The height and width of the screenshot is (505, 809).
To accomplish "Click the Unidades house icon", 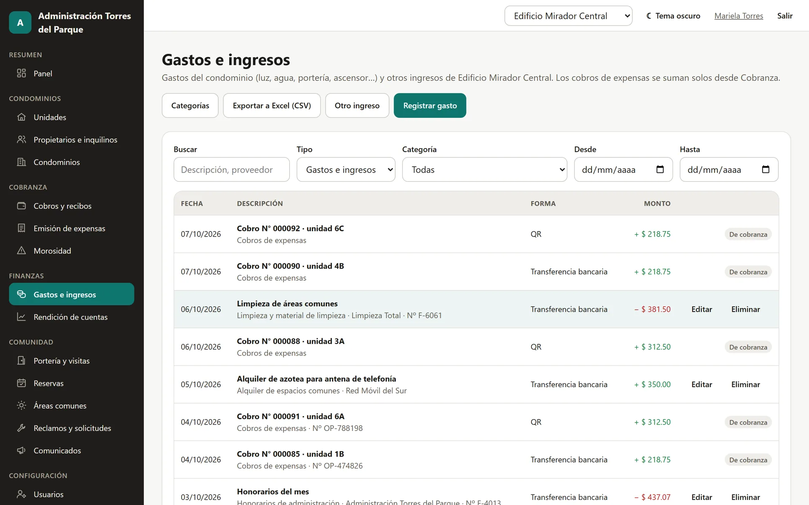I will 21,117.
